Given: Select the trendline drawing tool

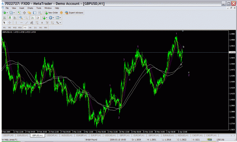Looking at the screenshot, I should (27, 23).
